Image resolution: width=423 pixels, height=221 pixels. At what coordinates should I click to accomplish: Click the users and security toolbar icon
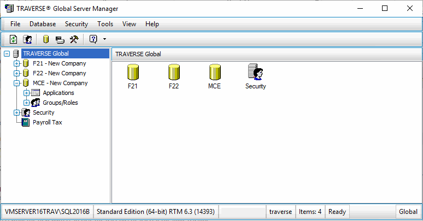tap(27, 39)
